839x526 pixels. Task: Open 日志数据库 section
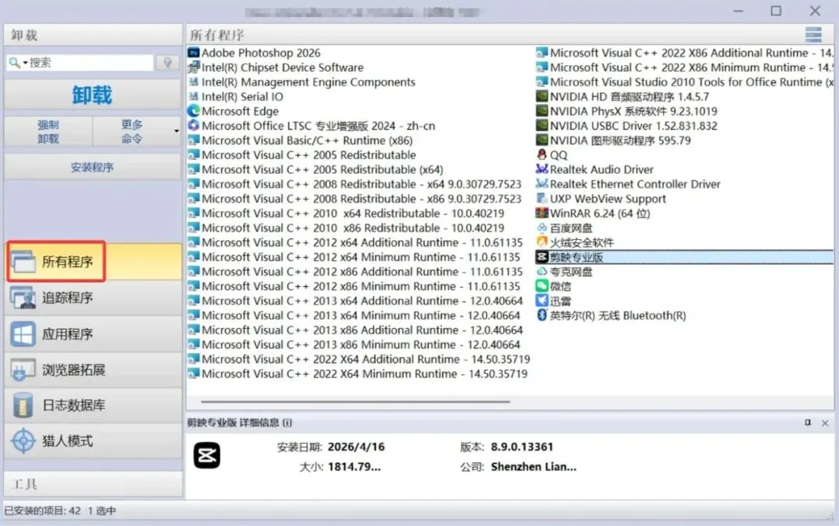[93, 405]
